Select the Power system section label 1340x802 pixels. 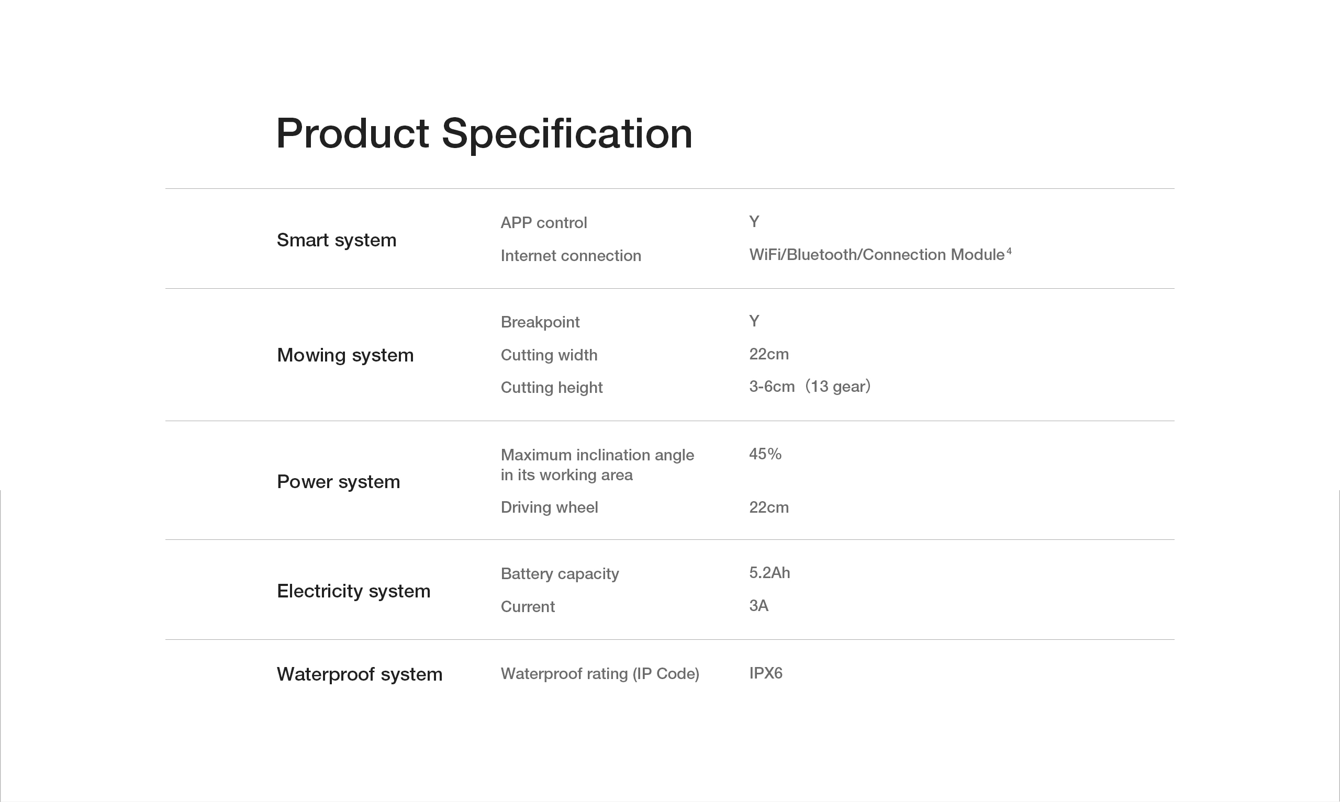338,481
